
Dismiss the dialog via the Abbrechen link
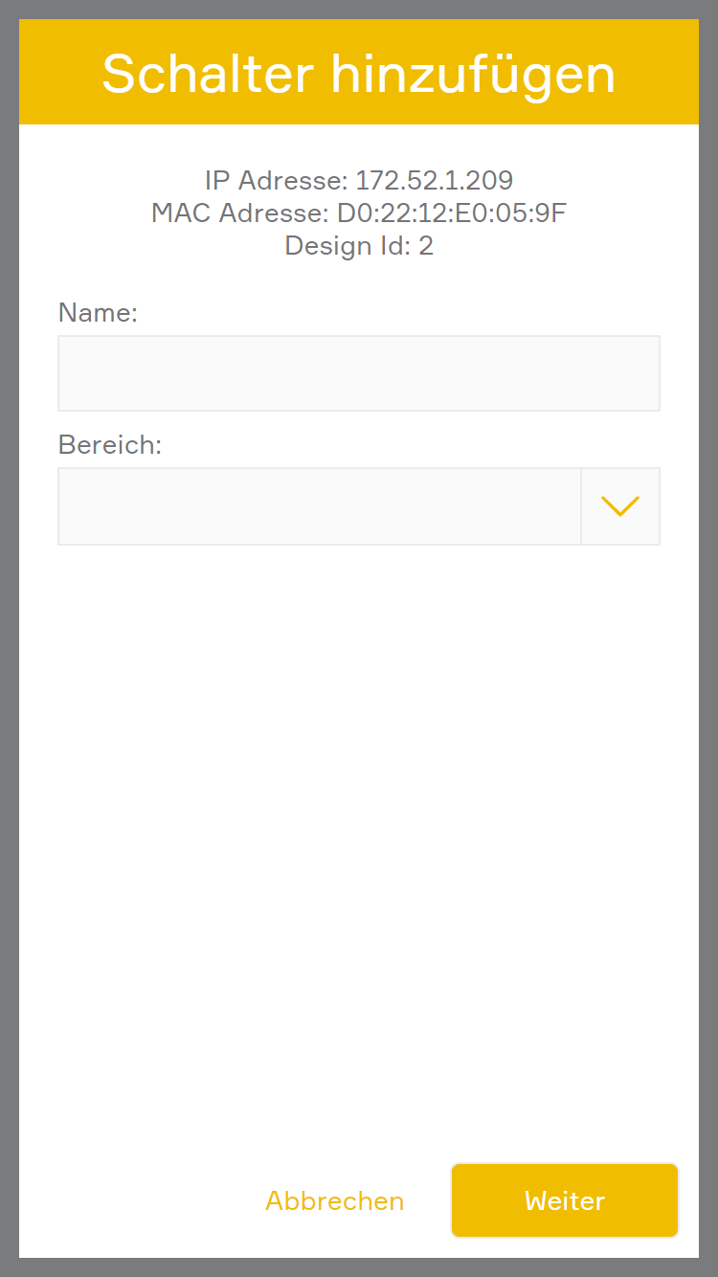click(334, 1200)
